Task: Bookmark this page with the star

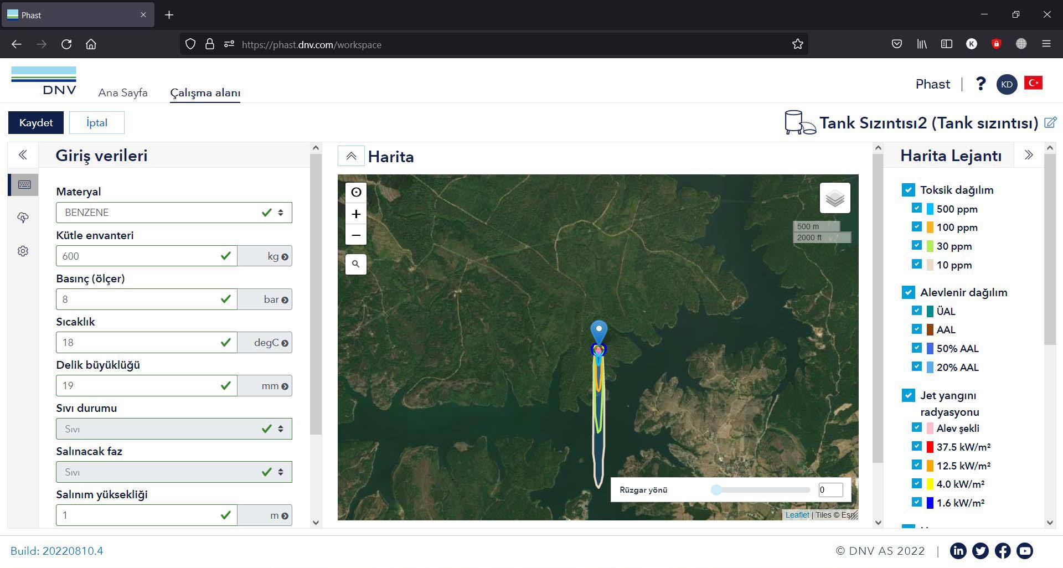Action: (x=797, y=44)
